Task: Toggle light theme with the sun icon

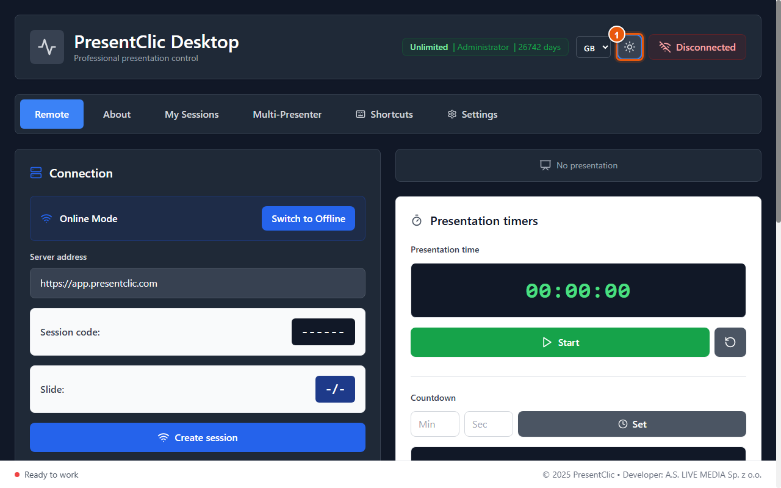Action: tap(630, 47)
